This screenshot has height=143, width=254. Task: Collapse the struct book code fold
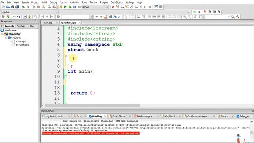coord(66,55)
